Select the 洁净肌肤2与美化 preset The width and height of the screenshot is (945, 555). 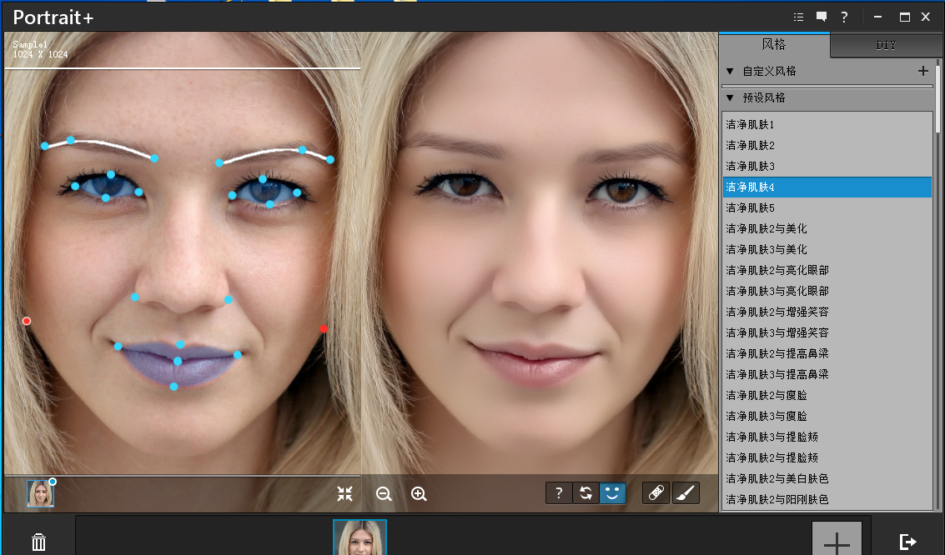click(x=767, y=228)
